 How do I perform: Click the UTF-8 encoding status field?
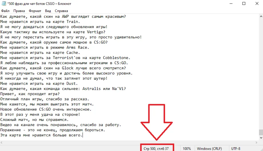pos(236,149)
